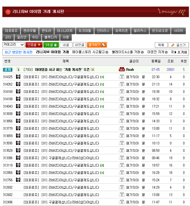Image resolution: width=190 pixels, height=206 pixels.
Task: Click thumbnail icon of post 314262
Action: [18, 84]
